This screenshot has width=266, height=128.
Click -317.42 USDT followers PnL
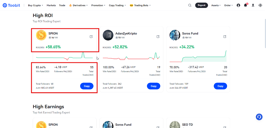pos(196,67)
